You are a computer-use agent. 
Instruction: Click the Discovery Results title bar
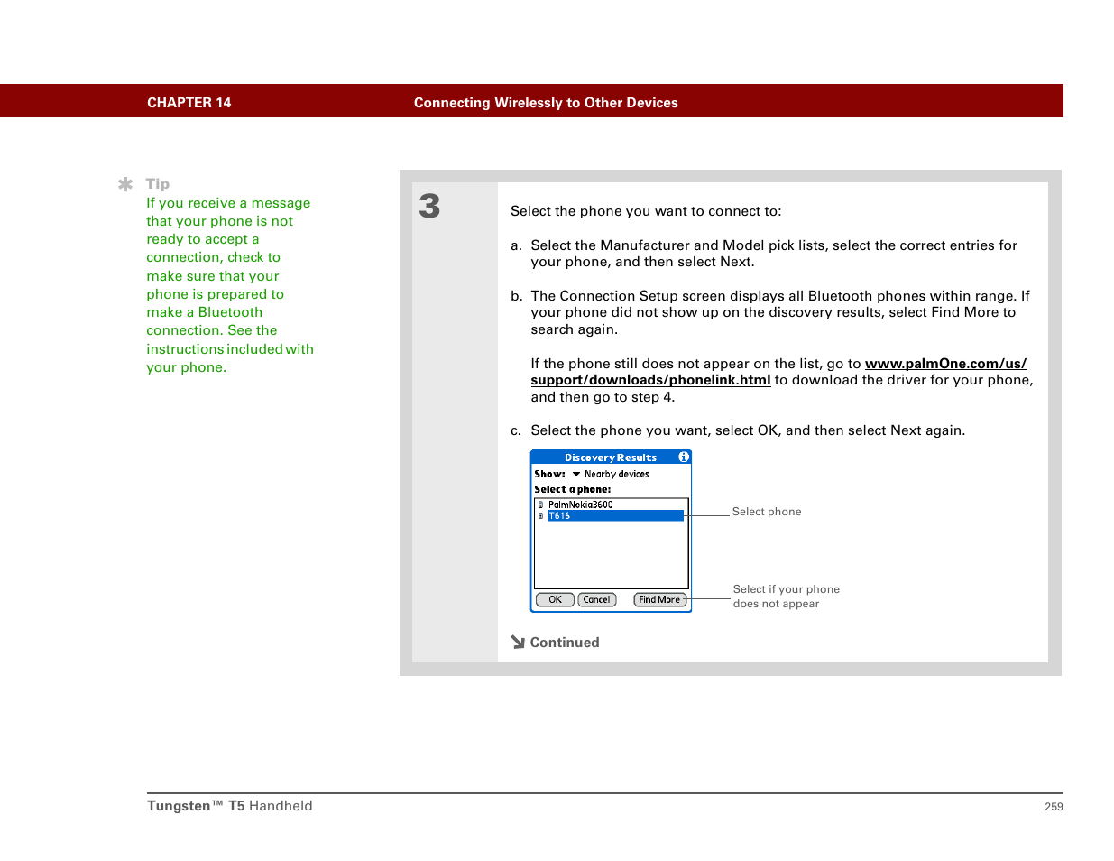611,458
